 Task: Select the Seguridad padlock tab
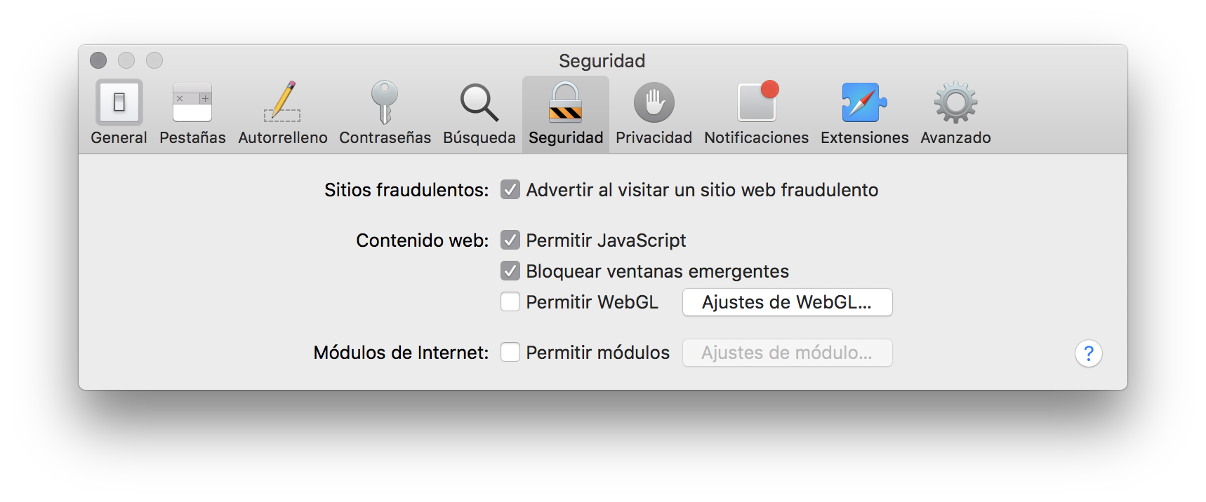[x=565, y=114]
